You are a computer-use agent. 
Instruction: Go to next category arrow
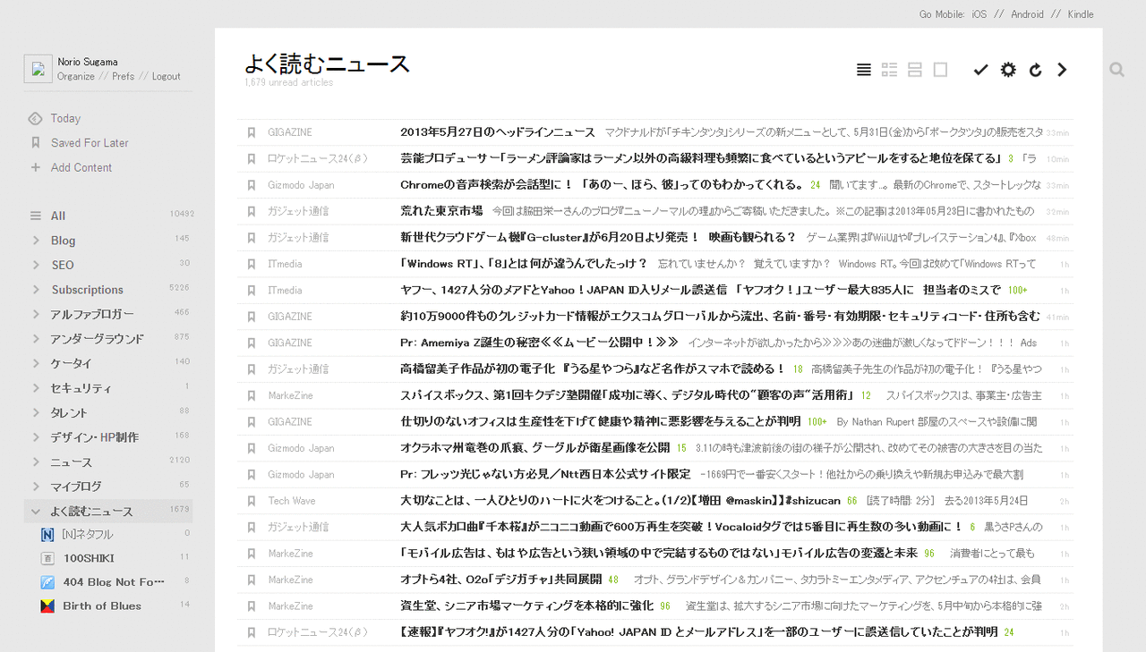click(1062, 70)
